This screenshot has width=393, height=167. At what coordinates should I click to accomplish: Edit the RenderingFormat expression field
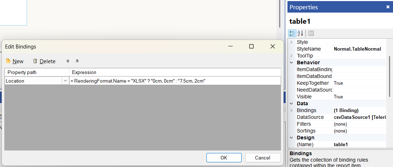click(x=175, y=81)
